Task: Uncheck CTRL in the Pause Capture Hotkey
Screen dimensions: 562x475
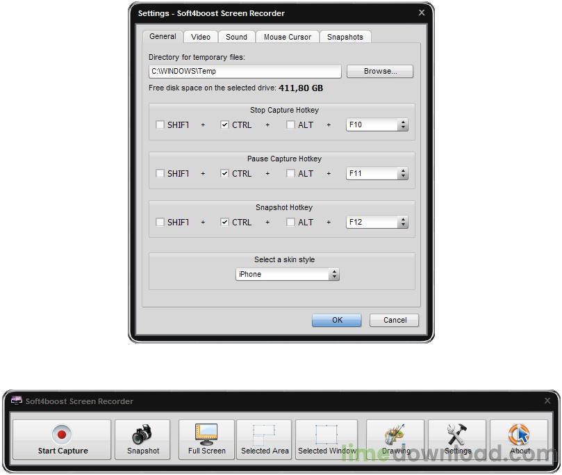Action: 224,174
